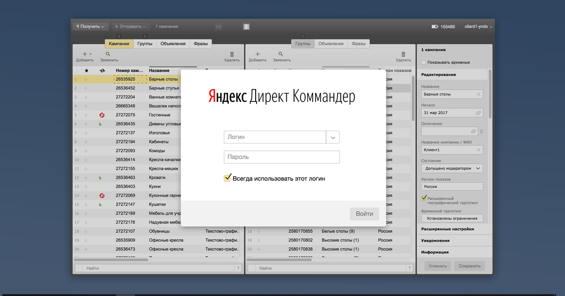
Task: Toggle Расширенный географический таргетинг checkbox
Action: pos(424,198)
